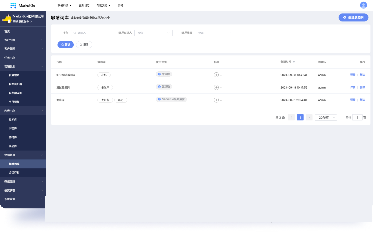
Task: Click the add-tag plus icon in 敏感词 row
Action: (x=216, y=100)
